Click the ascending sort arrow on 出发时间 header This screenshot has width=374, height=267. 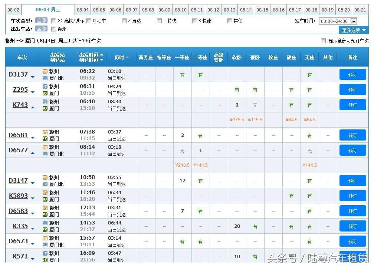[x=101, y=55]
